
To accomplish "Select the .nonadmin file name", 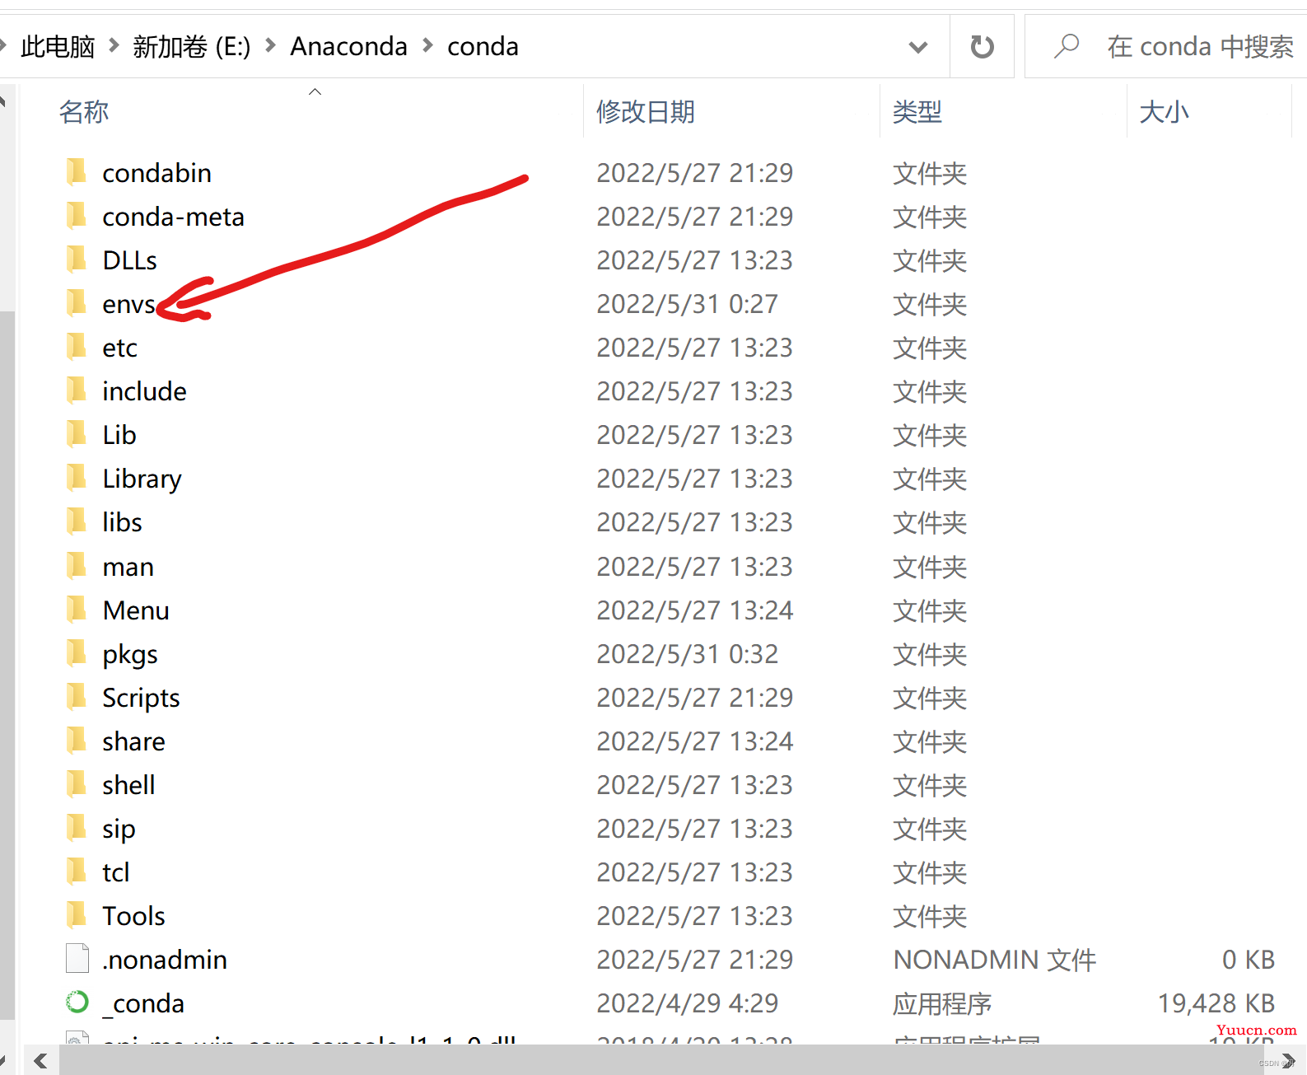I will click(x=165, y=960).
